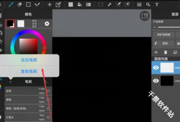The width and height of the screenshot is (180, 122).
Task: Select the black layer thumbnail
Action: 167,81
